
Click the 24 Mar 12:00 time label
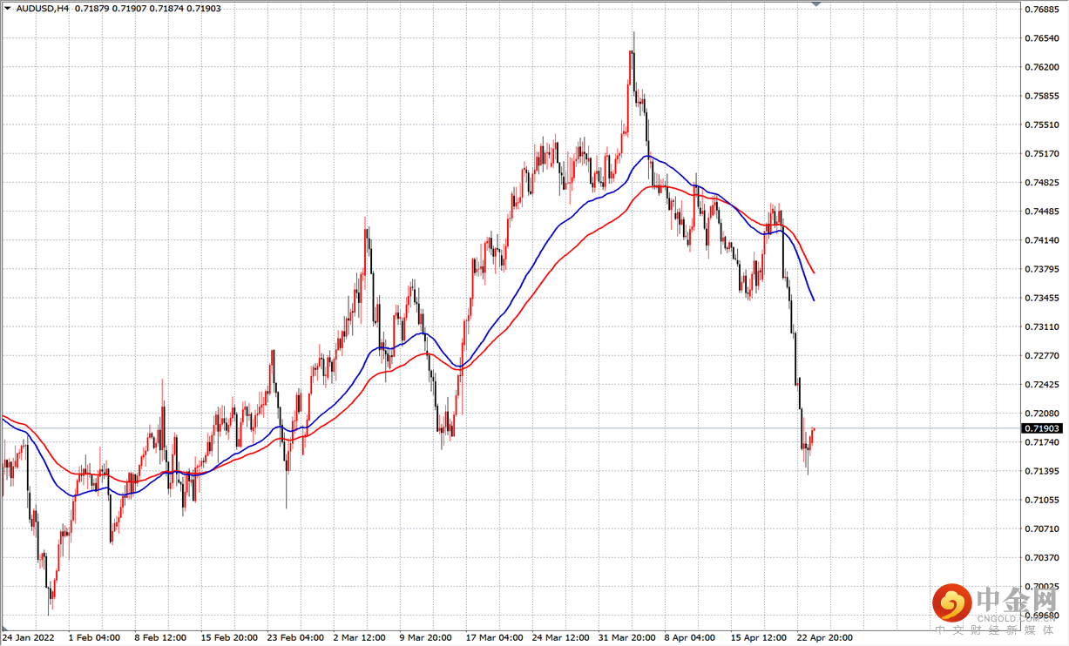pos(560,637)
